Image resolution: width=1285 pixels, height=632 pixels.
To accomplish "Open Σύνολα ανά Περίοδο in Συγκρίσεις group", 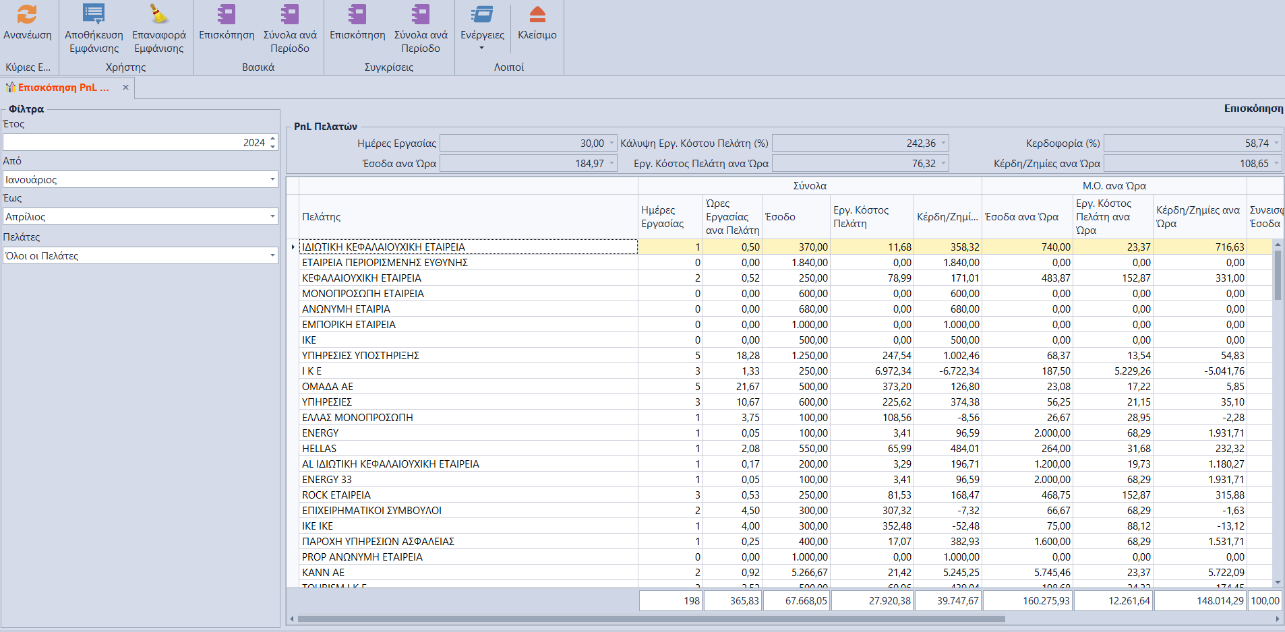I will click(421, 15).
